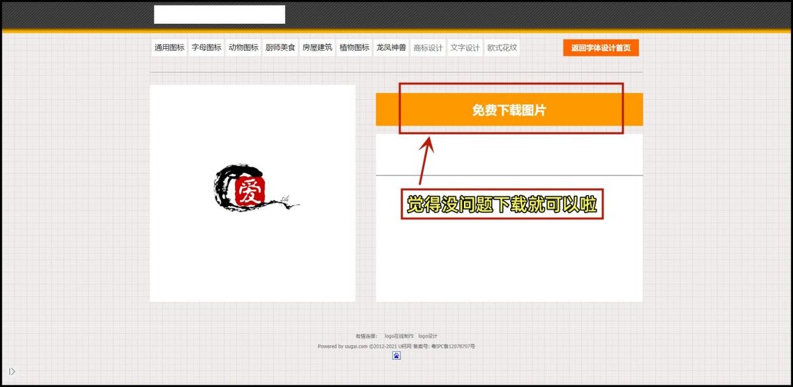
Task: Select the 厨师美食 food category tab
Action: (x=280, y=47)
